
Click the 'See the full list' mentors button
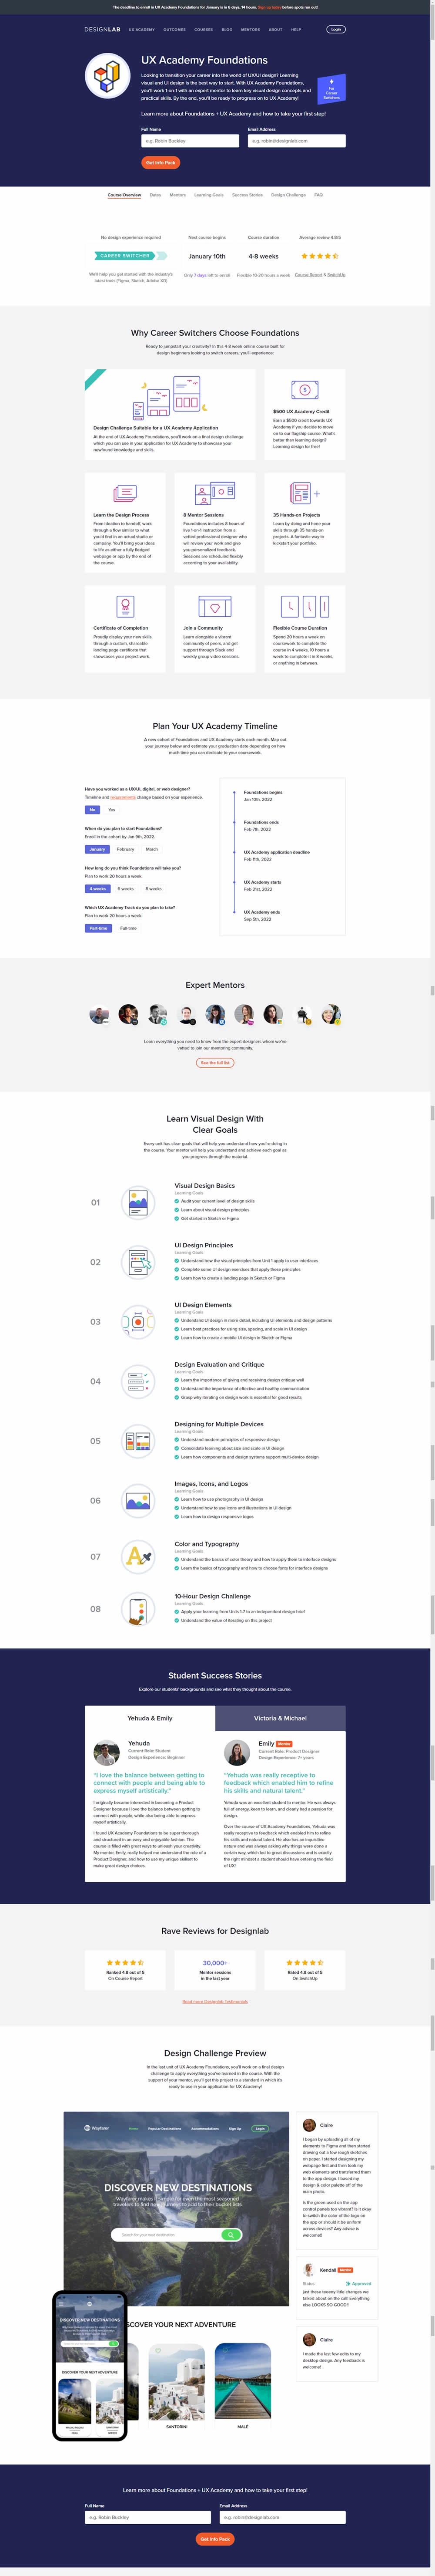pos(214,1063)
